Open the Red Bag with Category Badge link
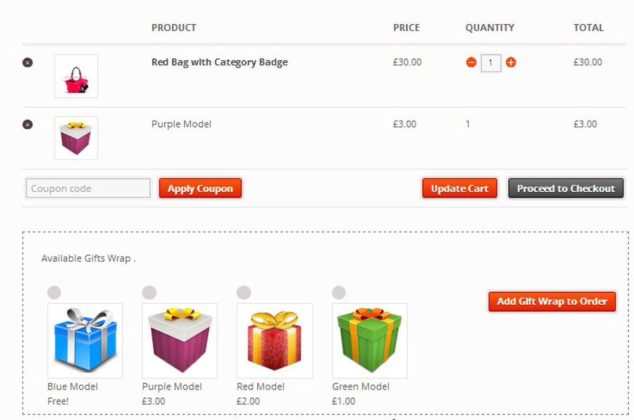 tap(220, 62)
